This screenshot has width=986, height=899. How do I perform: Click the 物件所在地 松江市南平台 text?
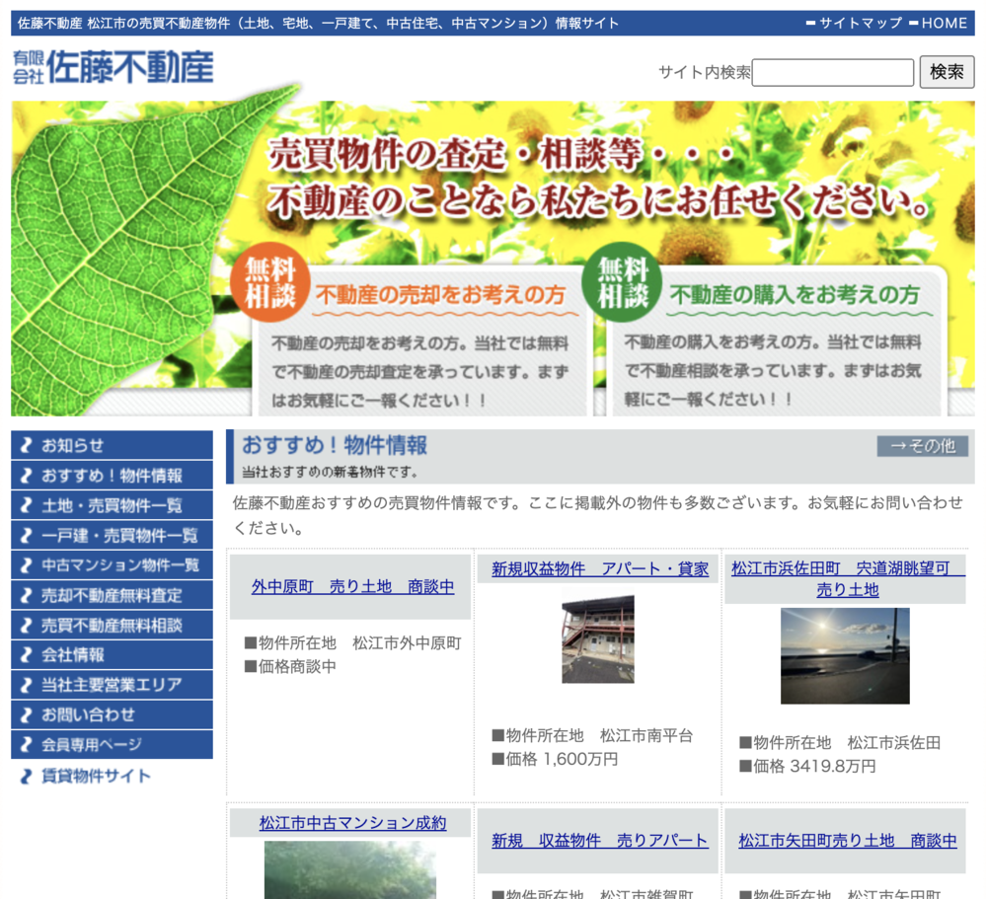click(592, 735)
